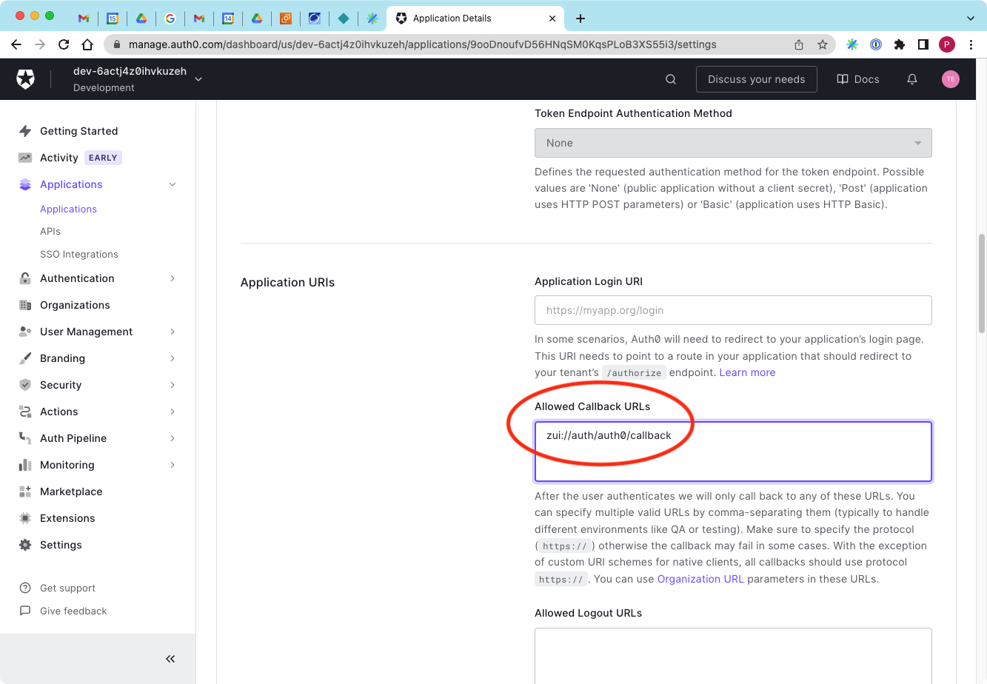Collapse the Applications section chevron

pos(173,184)
